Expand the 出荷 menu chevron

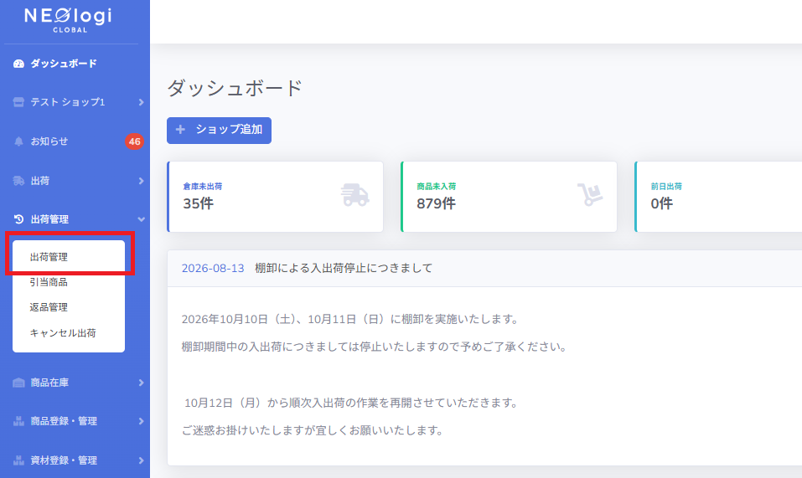coord(141,181)
